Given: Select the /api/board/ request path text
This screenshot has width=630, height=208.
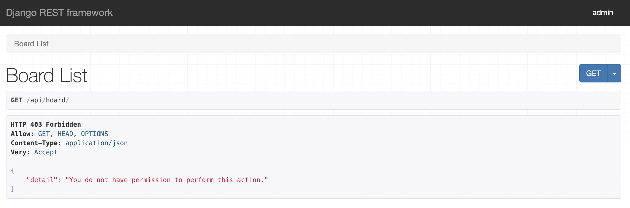Looking at the screenshot, I should pos(48,100).
